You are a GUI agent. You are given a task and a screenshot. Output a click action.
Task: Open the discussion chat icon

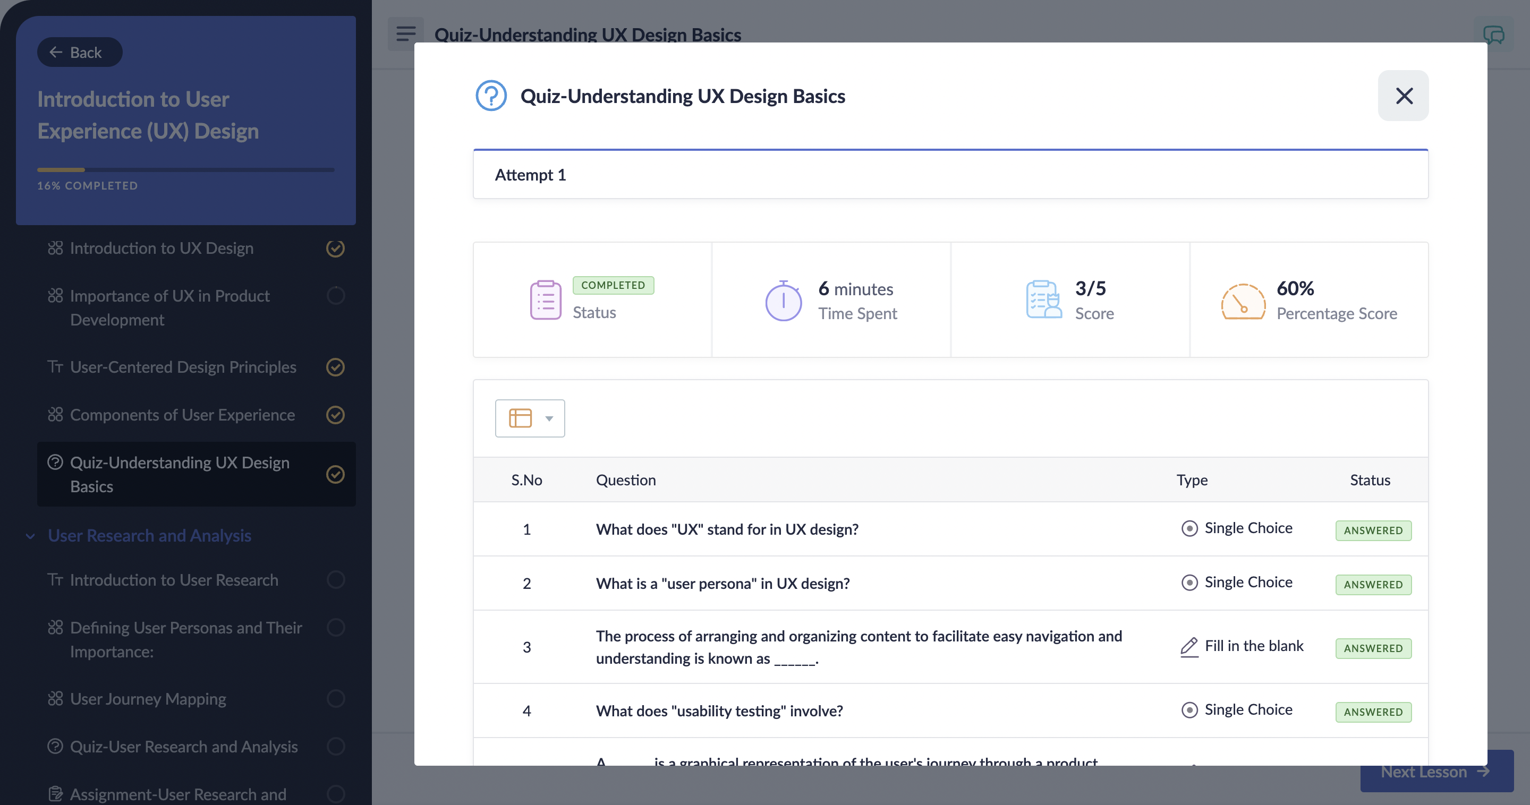tap(1493, 35)
